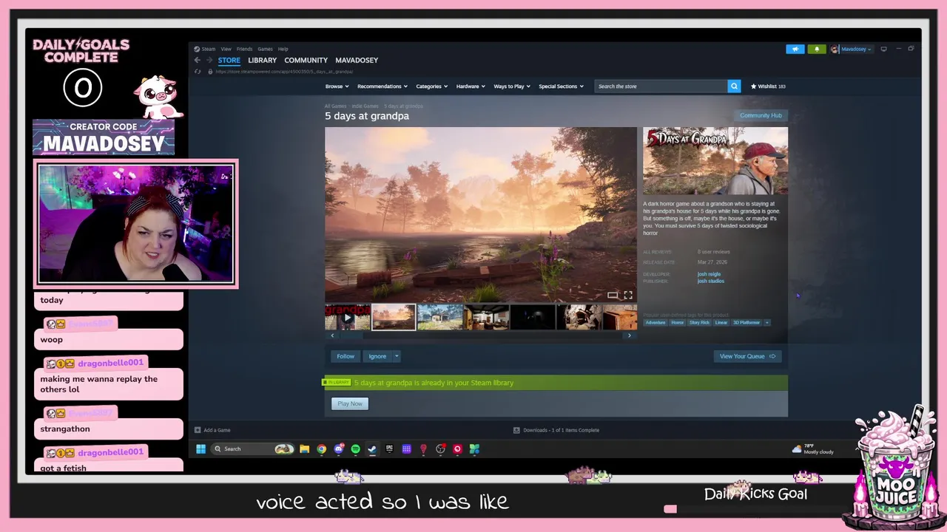The height and width of the screenshot is (532, 947).
Task: Open developer josh reigle link
Action: pyautogui.click(x=709, y=274)
